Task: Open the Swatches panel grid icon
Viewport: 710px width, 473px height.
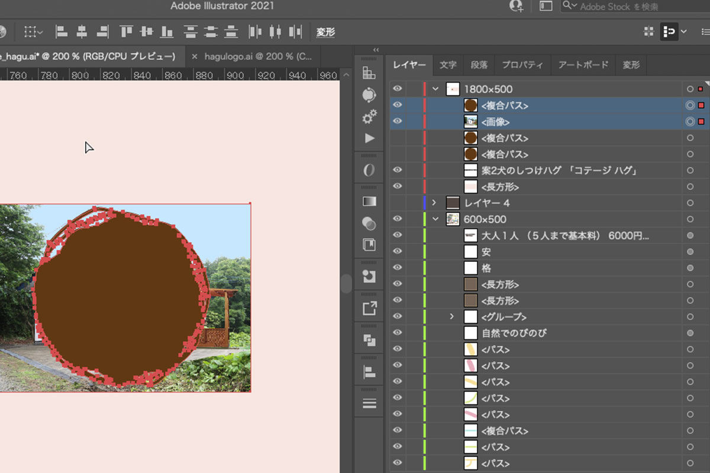Action: (x=369, y=73)
